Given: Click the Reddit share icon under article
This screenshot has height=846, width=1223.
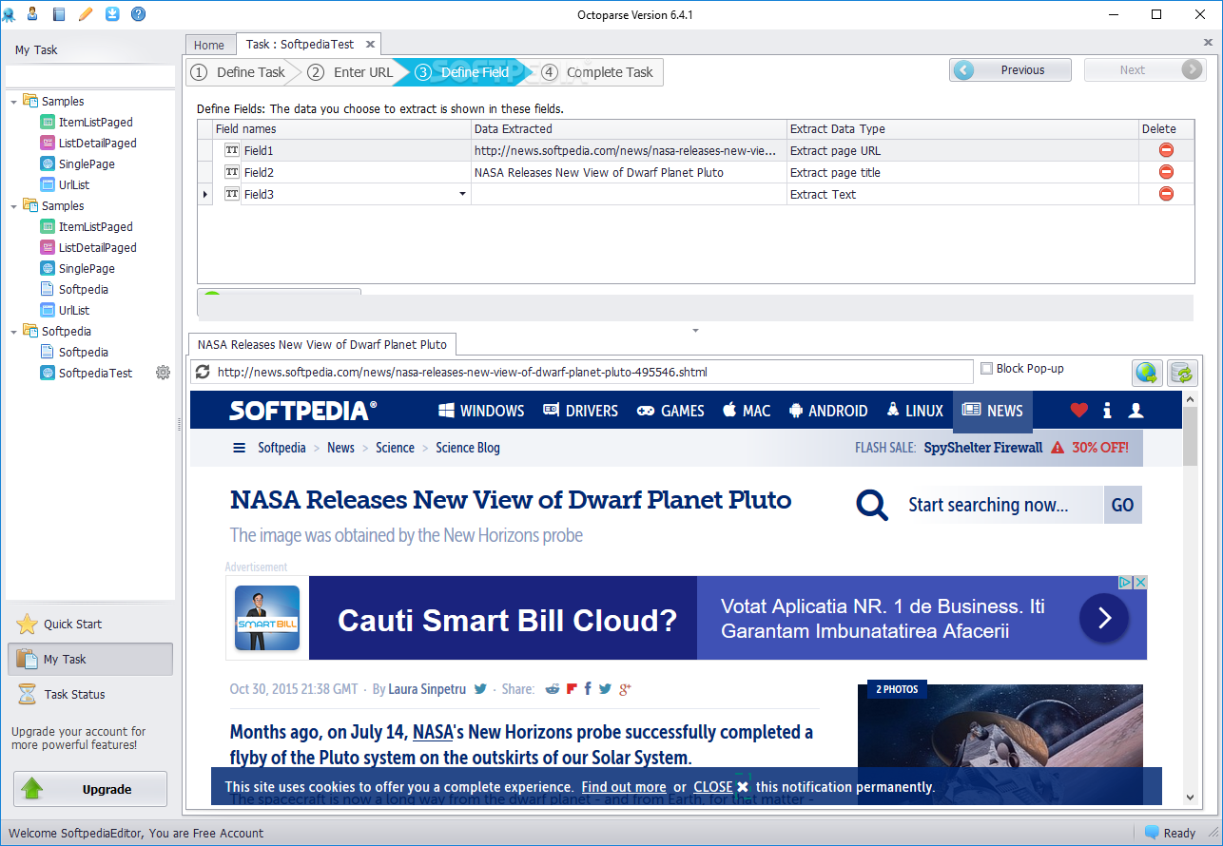Looking at the screenshot, I should click(553, 689).
